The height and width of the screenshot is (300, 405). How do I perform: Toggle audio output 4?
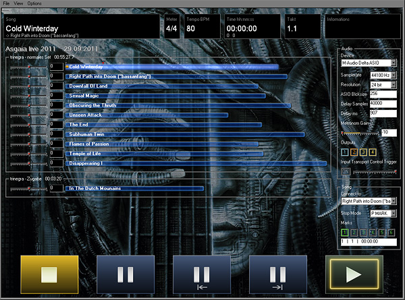[x=373, y=152]
